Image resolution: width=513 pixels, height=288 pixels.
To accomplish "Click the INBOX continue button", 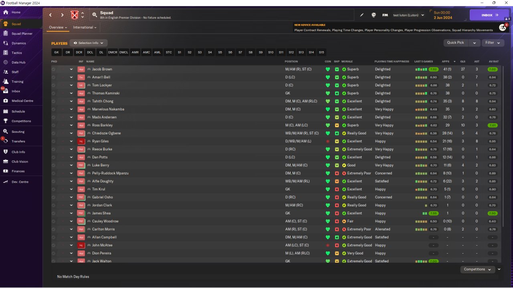I will pyautogui.click(x=489, y=15).
